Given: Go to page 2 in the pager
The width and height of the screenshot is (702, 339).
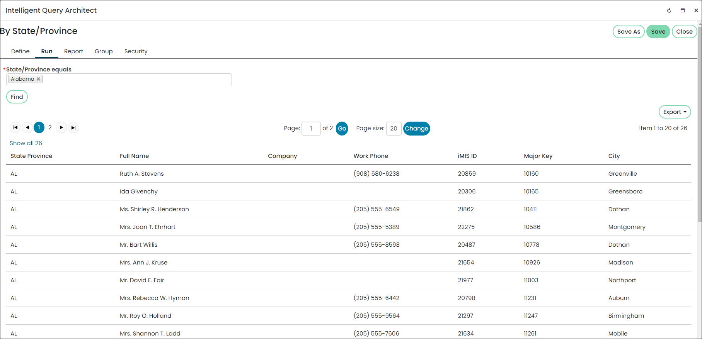Looking at the screenshot, I should (50, 127).
